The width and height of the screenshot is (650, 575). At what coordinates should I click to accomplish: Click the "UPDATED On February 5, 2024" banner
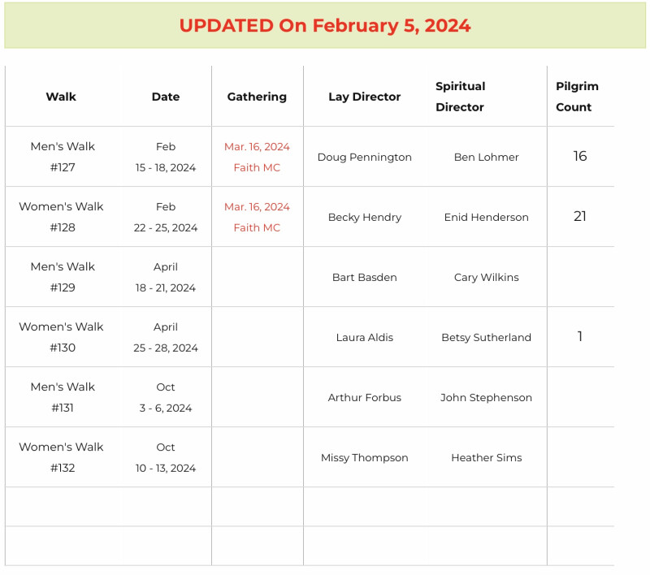[325, 25]
